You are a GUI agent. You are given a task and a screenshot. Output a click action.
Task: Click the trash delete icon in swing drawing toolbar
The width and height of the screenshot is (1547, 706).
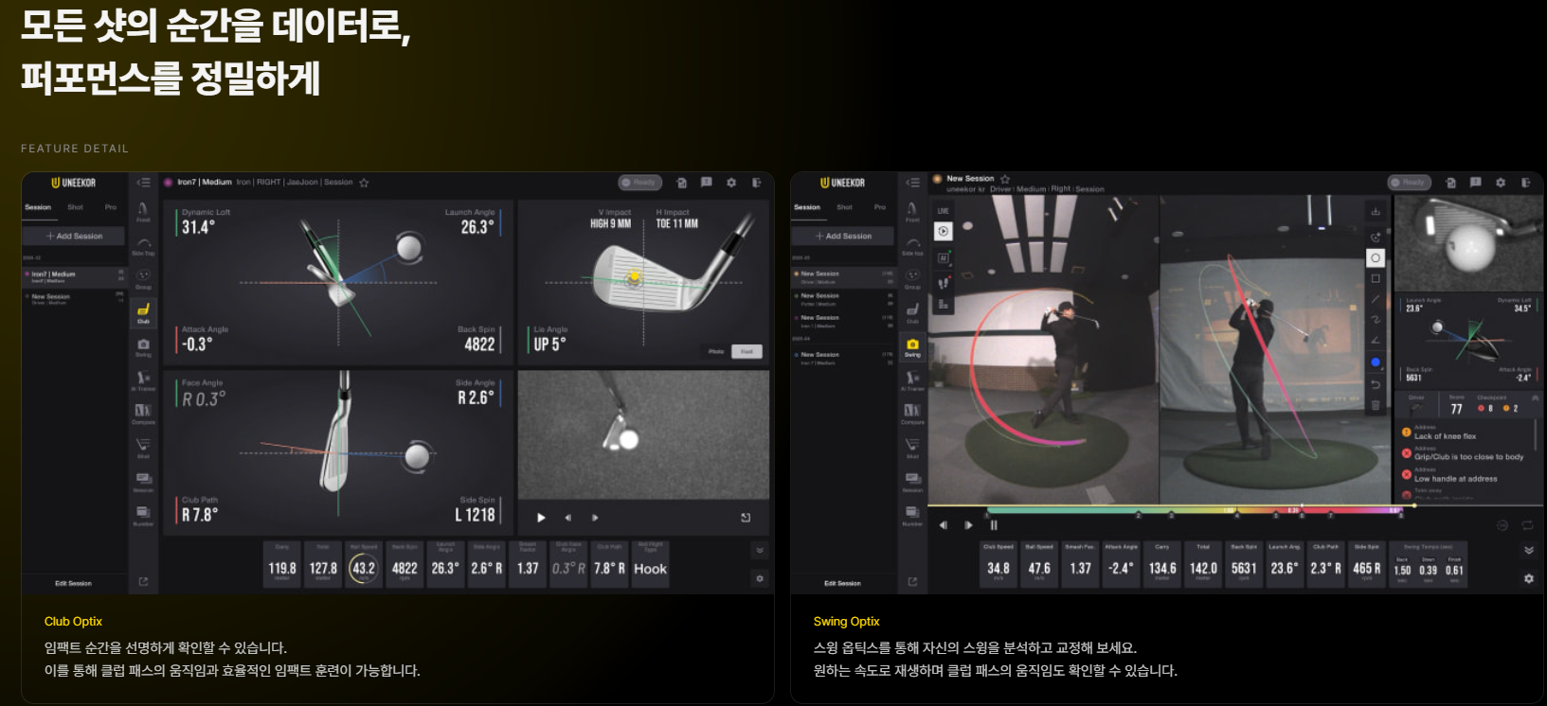[x=1376, y=405]
